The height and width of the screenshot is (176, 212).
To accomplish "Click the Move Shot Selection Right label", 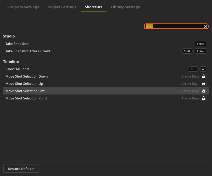I will [26, 98].
